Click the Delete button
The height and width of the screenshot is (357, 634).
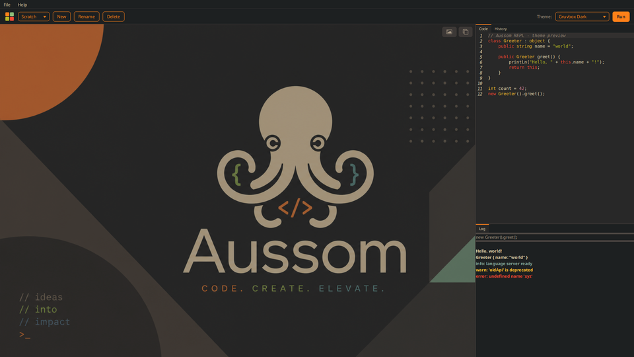pos(113,17)
